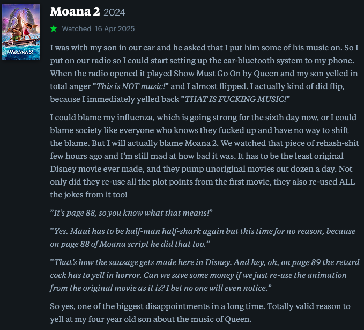Viewport: 364px width, 330px height.
Task: Click the Watched label beside the star
Action: (x=77, y=29)
